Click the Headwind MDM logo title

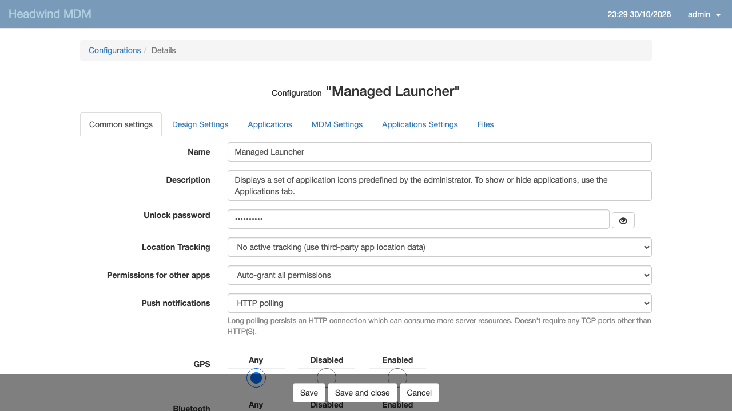tap(50, 14)
